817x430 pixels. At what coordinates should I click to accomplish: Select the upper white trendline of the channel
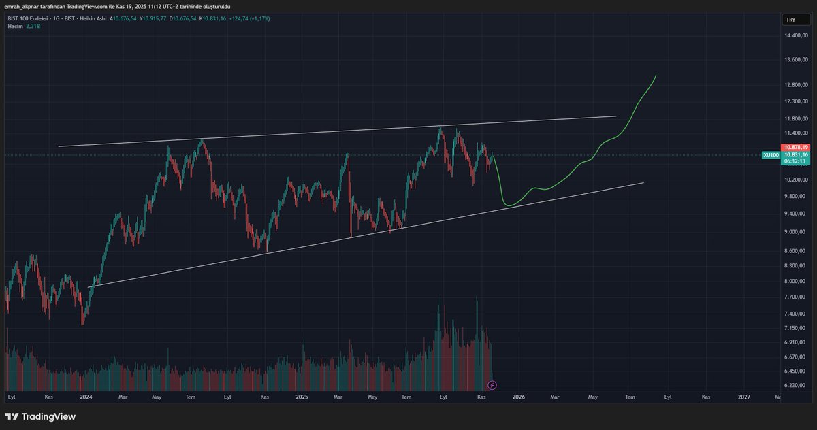[337, 131]
